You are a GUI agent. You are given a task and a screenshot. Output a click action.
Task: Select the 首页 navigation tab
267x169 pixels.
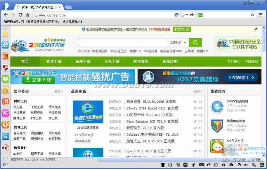coord(25,62)
